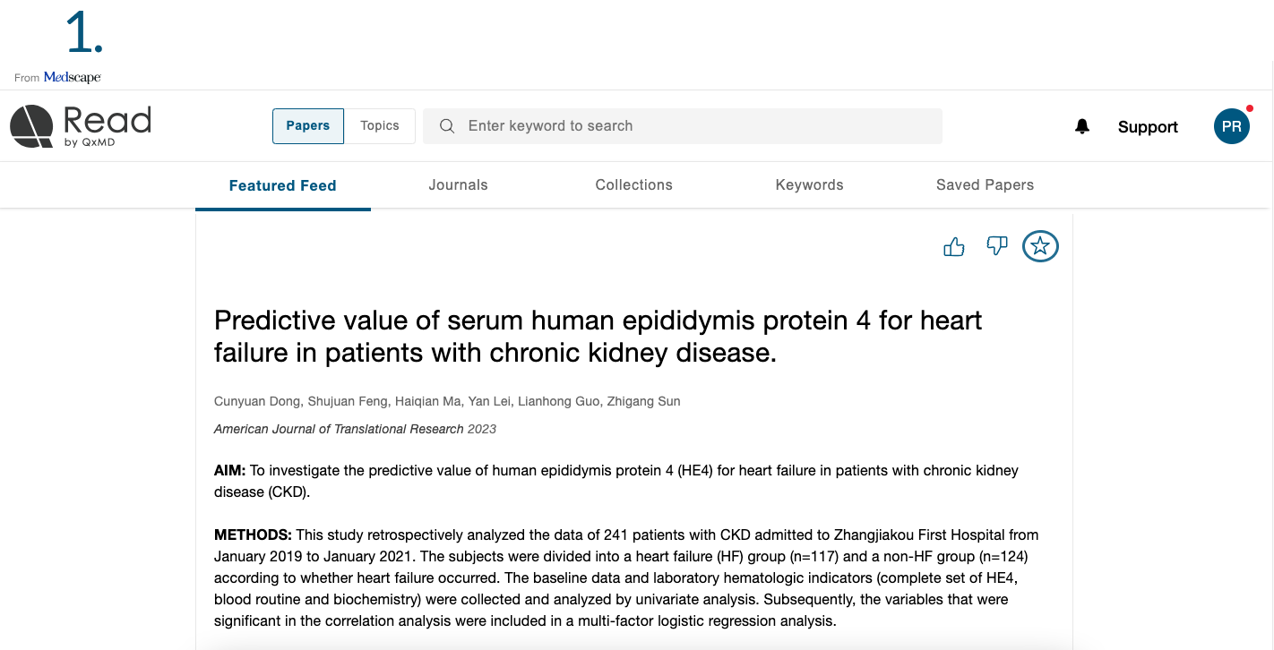Click the American Journal of Translational Research name
Screen dimensions: 1274x650
pos(339,429)
